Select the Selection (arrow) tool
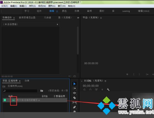Image resolution: width=154 pixels, height=118 pixels. coord(74,84)
